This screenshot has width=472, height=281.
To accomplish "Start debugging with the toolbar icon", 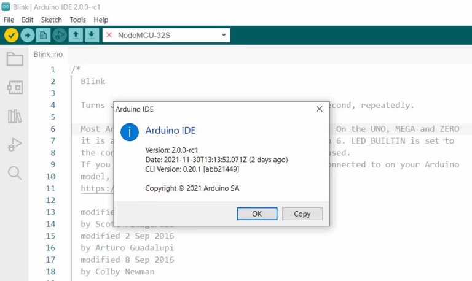I will [60, 35].
